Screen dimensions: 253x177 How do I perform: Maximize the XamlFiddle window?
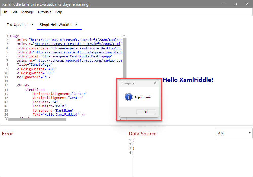pos(235,4)
